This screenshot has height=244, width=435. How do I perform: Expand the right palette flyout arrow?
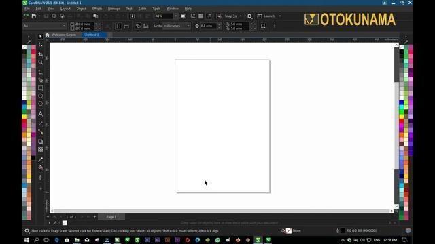[x=406, y=37]
